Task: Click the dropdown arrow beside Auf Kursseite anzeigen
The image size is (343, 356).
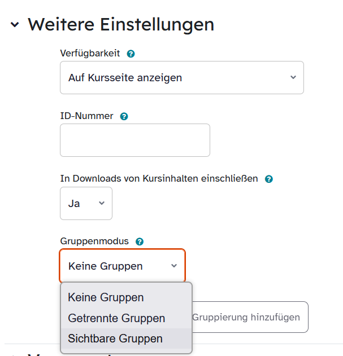Action: click(293, 77)
